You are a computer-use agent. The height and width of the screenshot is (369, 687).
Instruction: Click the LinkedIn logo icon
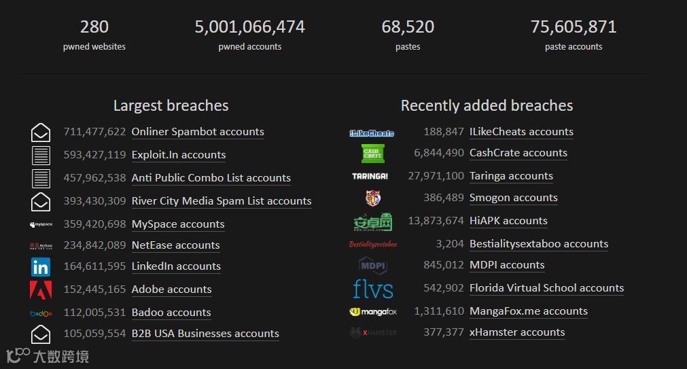point(41,267)
